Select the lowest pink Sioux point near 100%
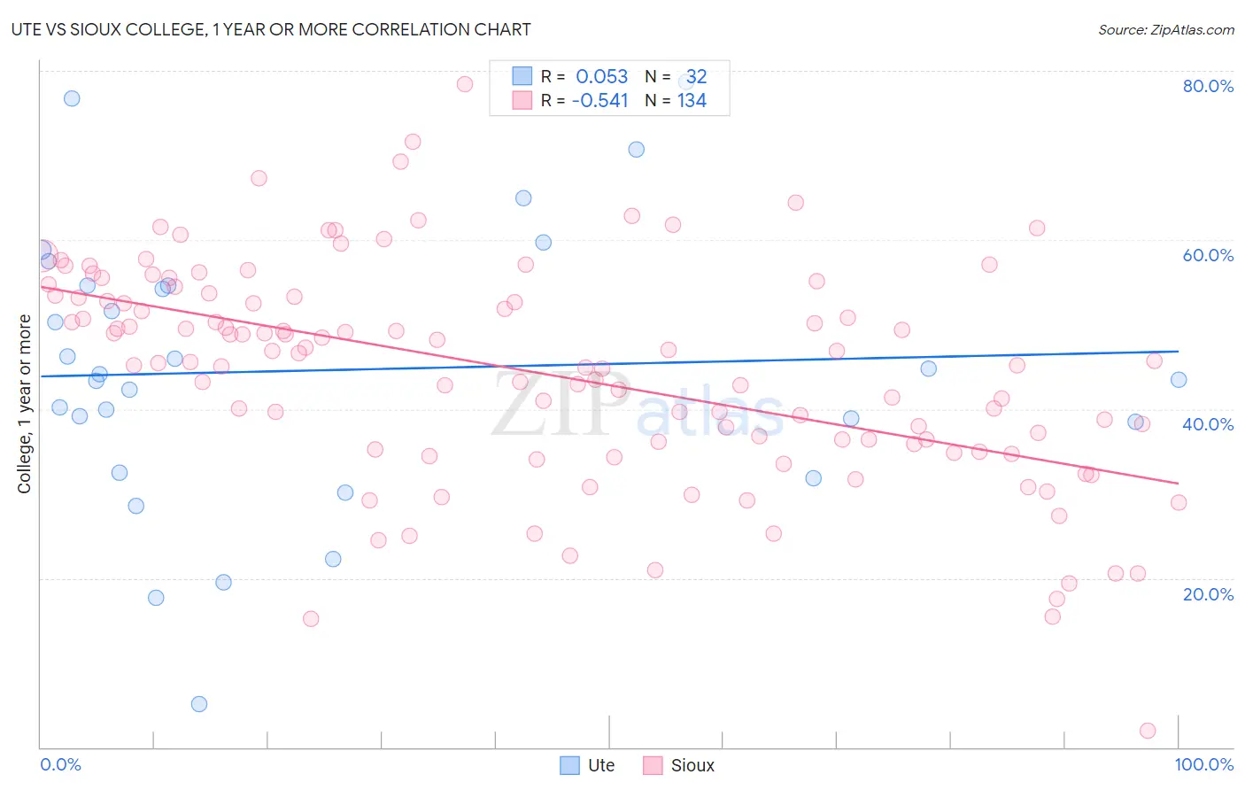Viewport: 1245px width, 790px height. [1148, 731]
